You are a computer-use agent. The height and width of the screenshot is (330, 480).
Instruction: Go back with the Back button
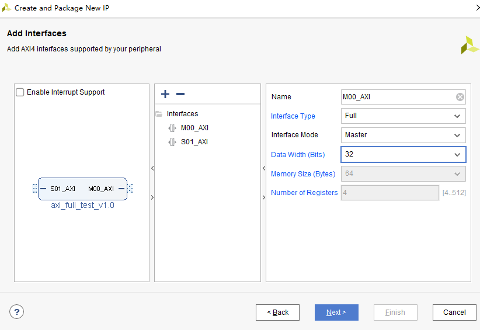277,312
